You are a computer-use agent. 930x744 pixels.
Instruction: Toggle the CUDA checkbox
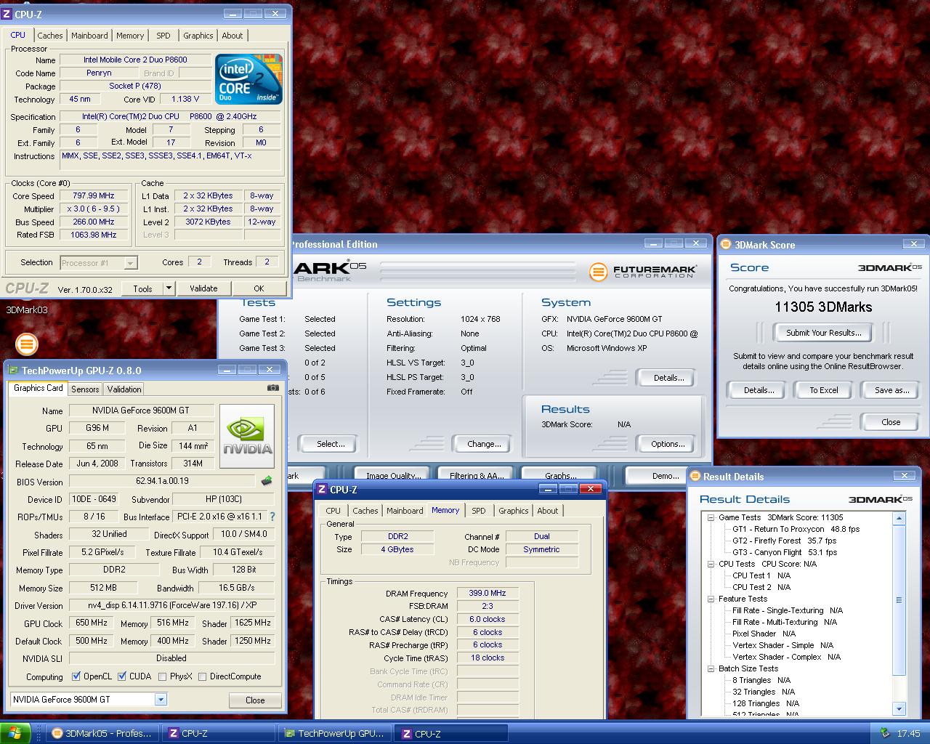(122, 676)
